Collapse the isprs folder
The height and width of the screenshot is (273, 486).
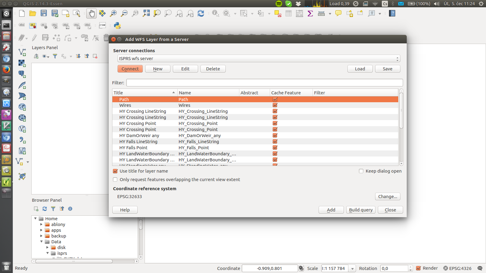click(x=47, y=253)
